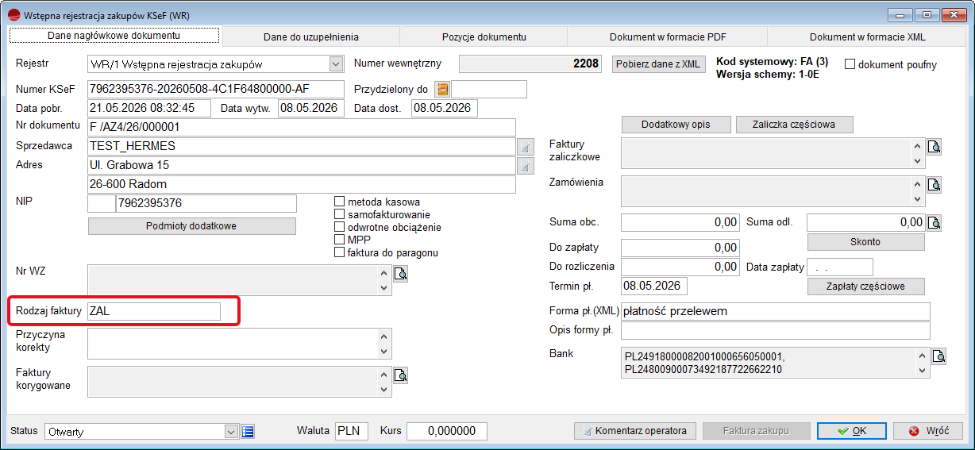Image resolution: width=975 pixels, height=450 pixels.
Task: Expand the Status dropdown
Action: [231, 432]
